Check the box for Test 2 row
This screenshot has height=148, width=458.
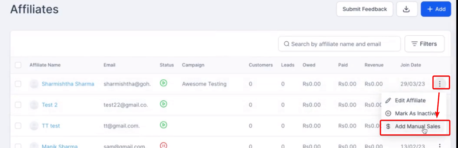tap(18, 105)
